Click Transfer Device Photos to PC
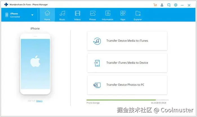Image resolution: width=197 pixels, height=117 pixels. (127, 85)
